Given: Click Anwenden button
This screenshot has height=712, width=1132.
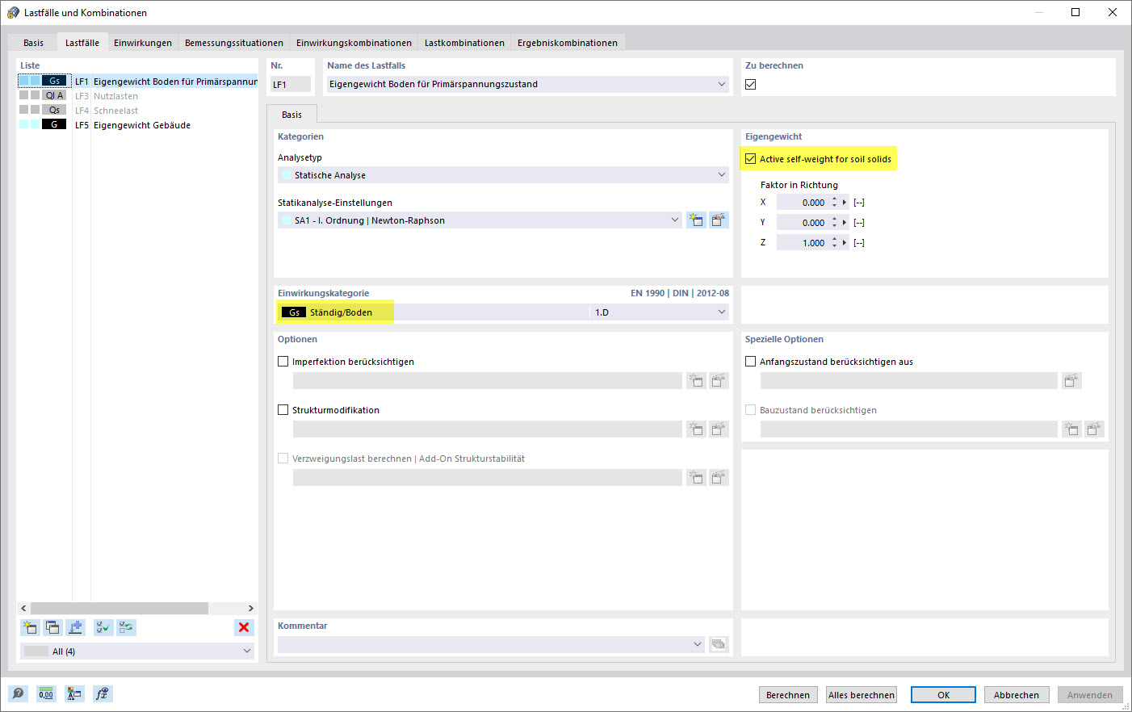Looking at the screenshot, I should (1090, 695).
